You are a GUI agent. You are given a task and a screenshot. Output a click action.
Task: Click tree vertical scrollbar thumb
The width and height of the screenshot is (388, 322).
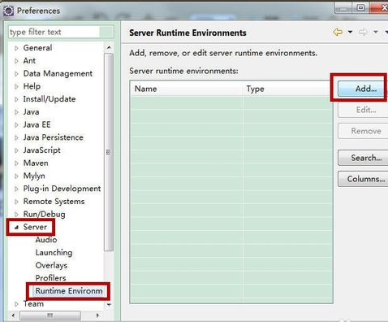pos(109,152)
